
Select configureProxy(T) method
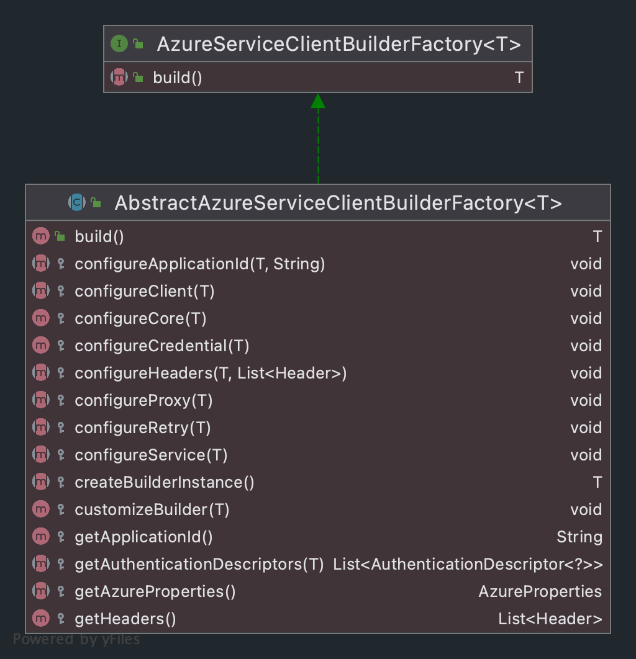coord(143,400)
